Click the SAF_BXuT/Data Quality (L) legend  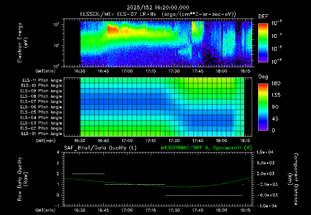[100, 148]
